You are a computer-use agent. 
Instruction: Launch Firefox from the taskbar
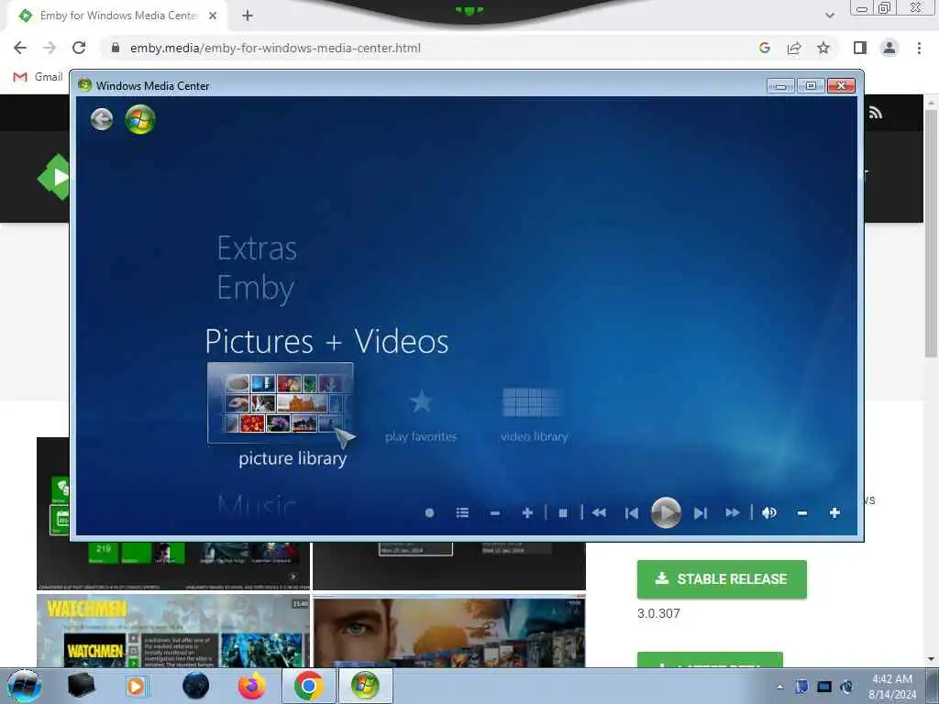251,686
